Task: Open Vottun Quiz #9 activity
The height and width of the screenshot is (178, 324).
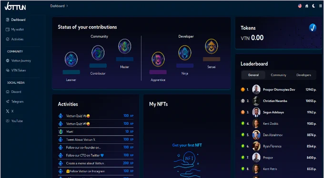Action: point(96,124)
